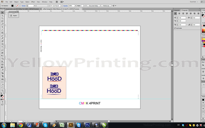Click the align center paragraph icon
This screenshot has height=128, width=205.
click(x=179, y=14)
